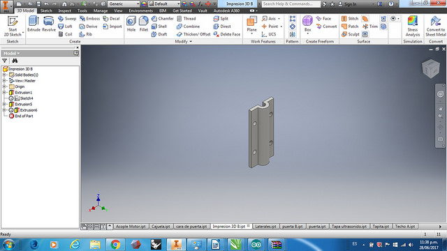Expand the Origin folder node
Viewport: 447px width, 251px height.
click(4, 86)
